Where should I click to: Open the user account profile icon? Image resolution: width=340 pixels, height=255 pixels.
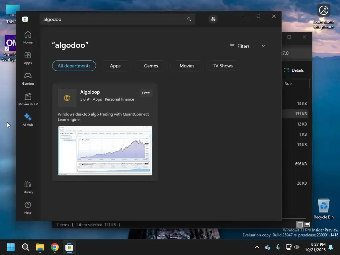click(213, 19)
